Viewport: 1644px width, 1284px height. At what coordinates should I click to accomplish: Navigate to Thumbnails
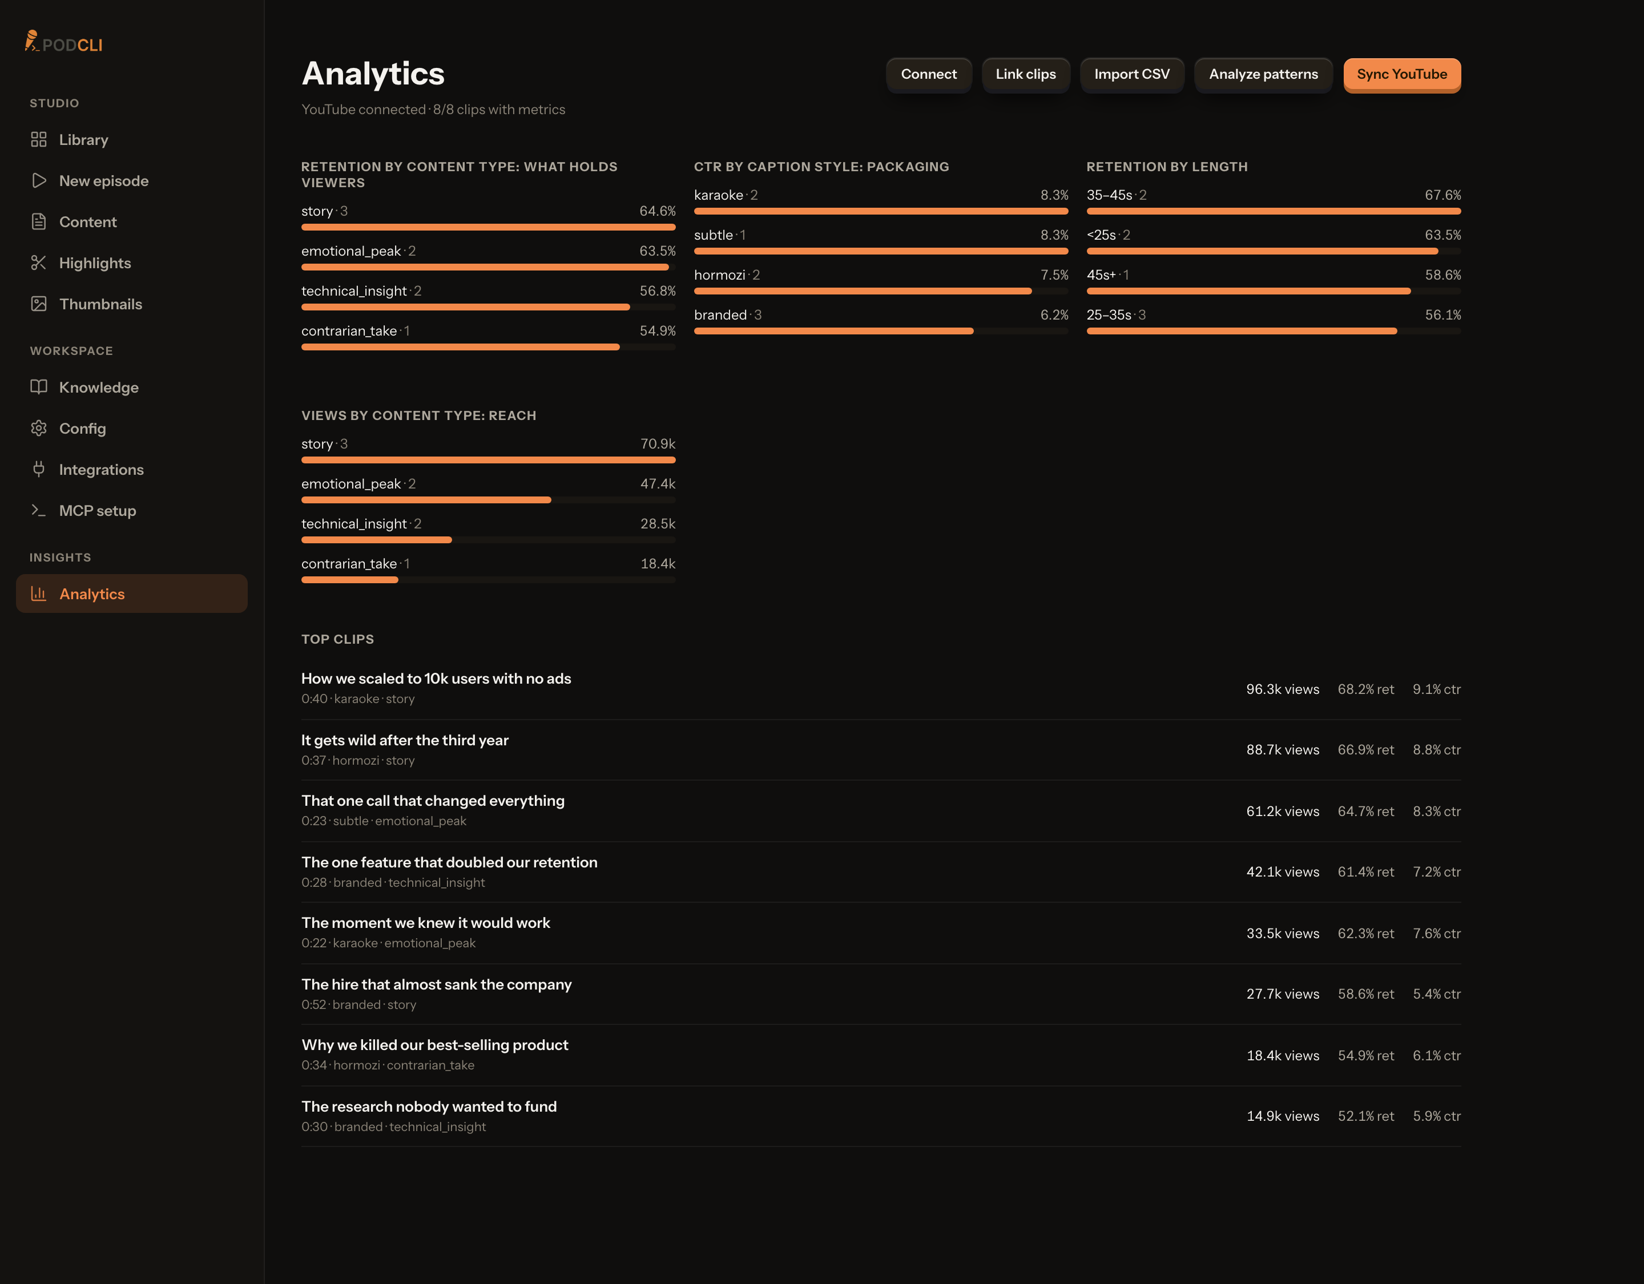tap(132, 304)
